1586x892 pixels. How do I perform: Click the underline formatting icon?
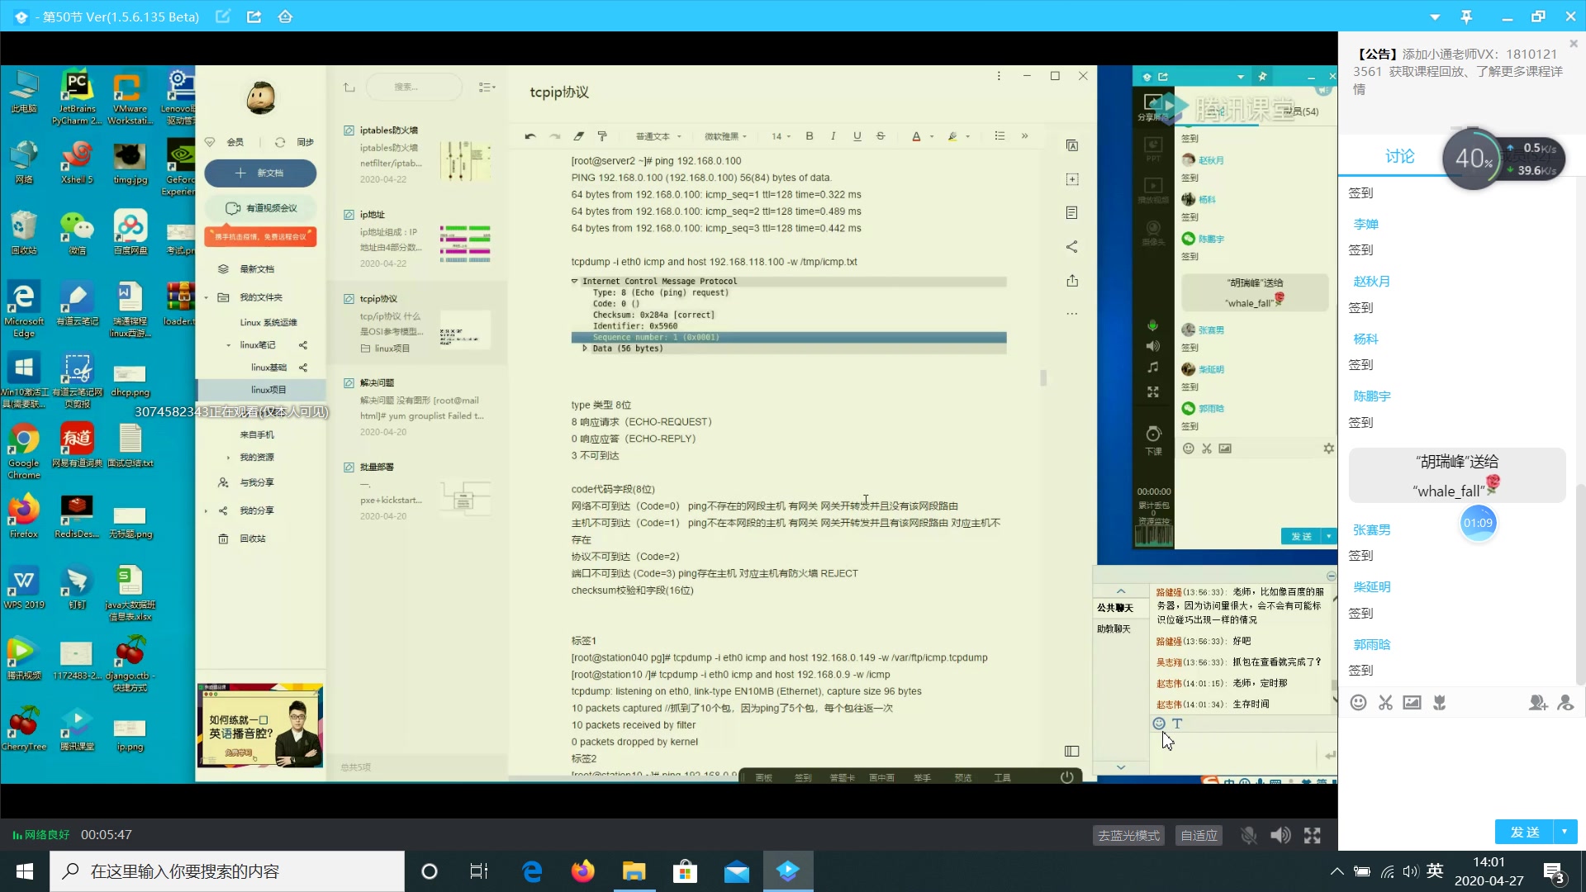point(857,136)
